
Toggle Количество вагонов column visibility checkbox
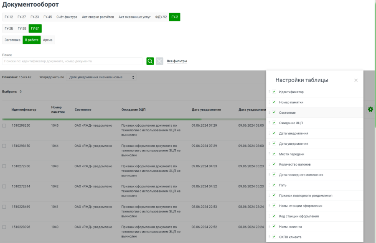click(x=274, y=164)
